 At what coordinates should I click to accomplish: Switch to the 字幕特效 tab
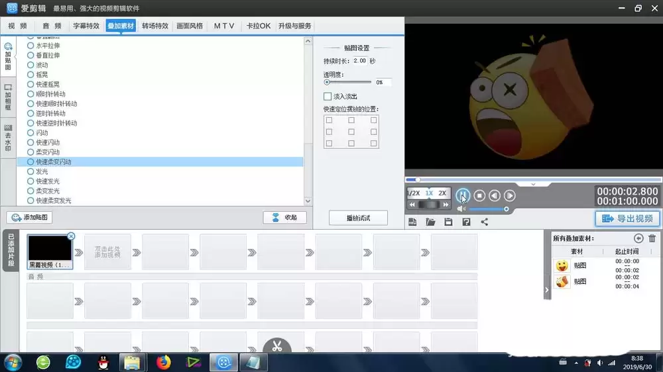click(86, 26)
